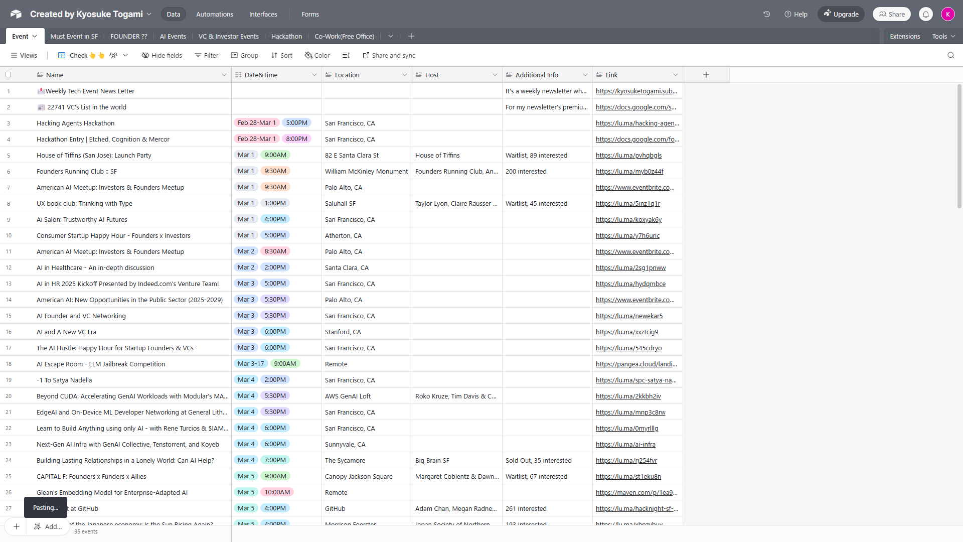Open base history clock icon
The height and width of the screenshot is (542, 963).
coord(766,14)
